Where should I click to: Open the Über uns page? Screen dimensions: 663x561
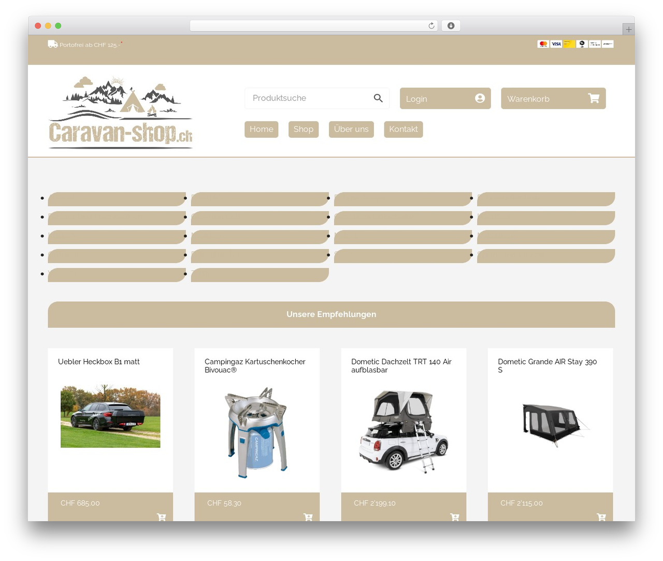351,129
